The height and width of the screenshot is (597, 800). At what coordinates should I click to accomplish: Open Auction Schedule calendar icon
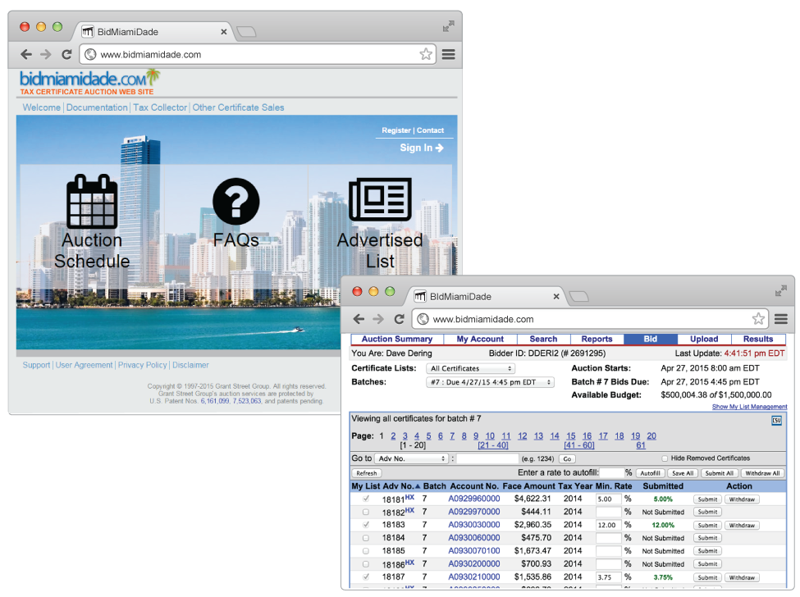[92, 202]
